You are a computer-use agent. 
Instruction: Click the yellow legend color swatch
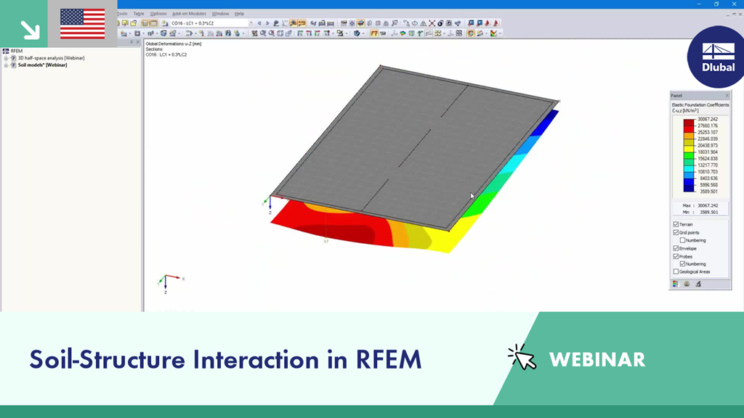[689, 148]
